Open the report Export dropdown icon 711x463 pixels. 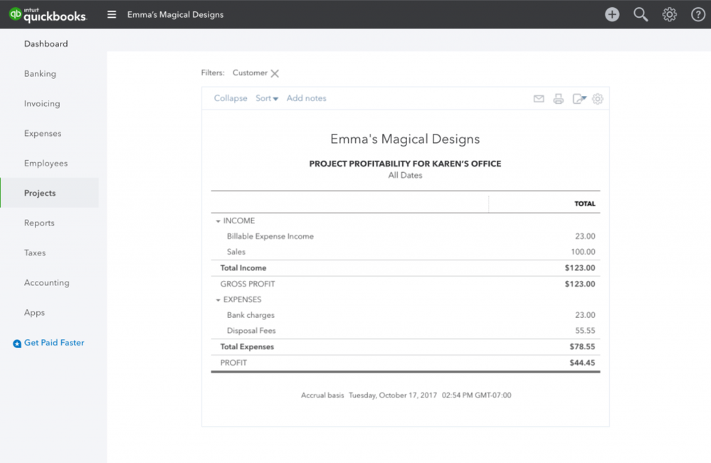click(579, 99)
